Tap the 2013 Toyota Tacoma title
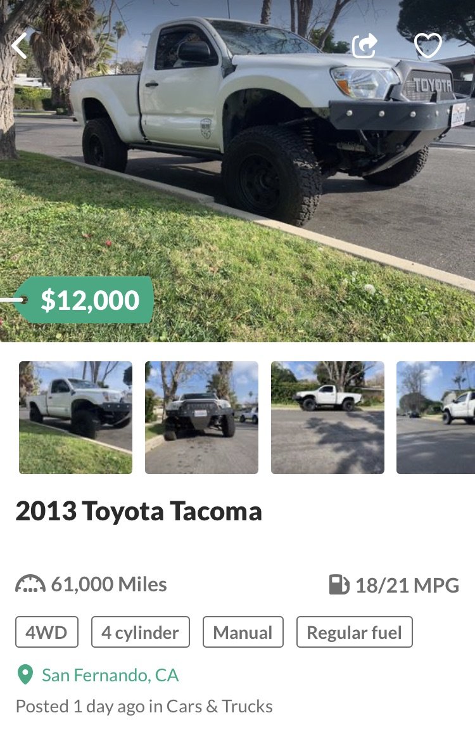The width and height of the screenshot is (475, 739). coord(139,511)
